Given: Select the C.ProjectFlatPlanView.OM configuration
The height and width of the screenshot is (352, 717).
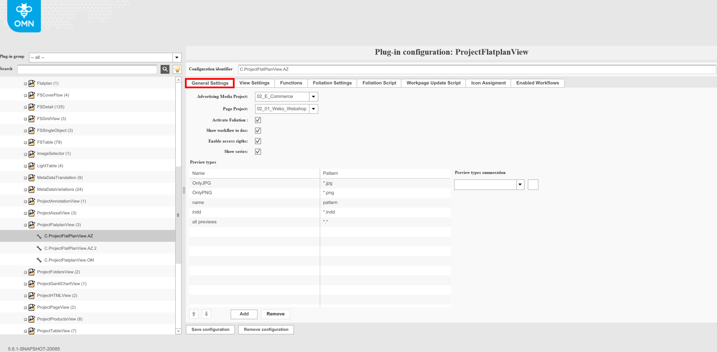Looking at the screenshot, I should pos(69,260).
